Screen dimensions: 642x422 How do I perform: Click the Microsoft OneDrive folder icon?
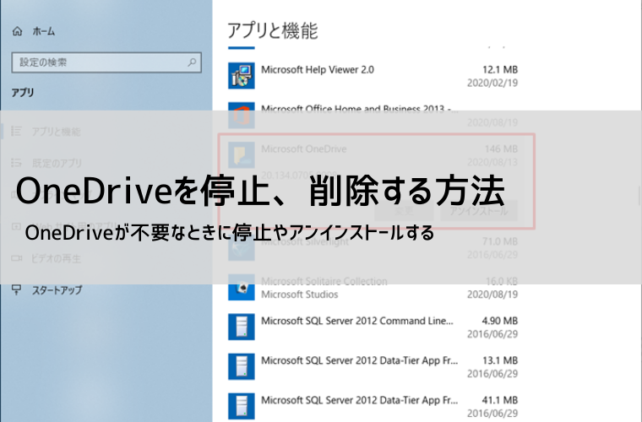241,155
